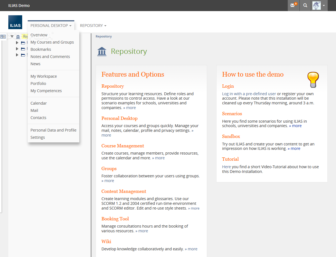Click the building icon in the tree root
Image resolution: width=336 pixels, height=257 pixels.
(18, 37)
